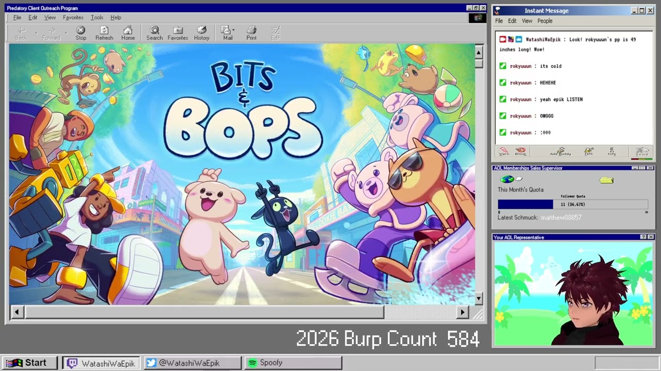Warn the user in Instant Message
661x371 pixels.
point(504,151)
